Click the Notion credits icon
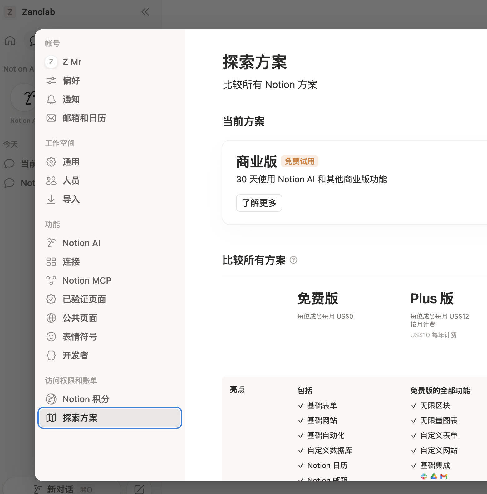The image size is (487, 494). tap(51, 399)
